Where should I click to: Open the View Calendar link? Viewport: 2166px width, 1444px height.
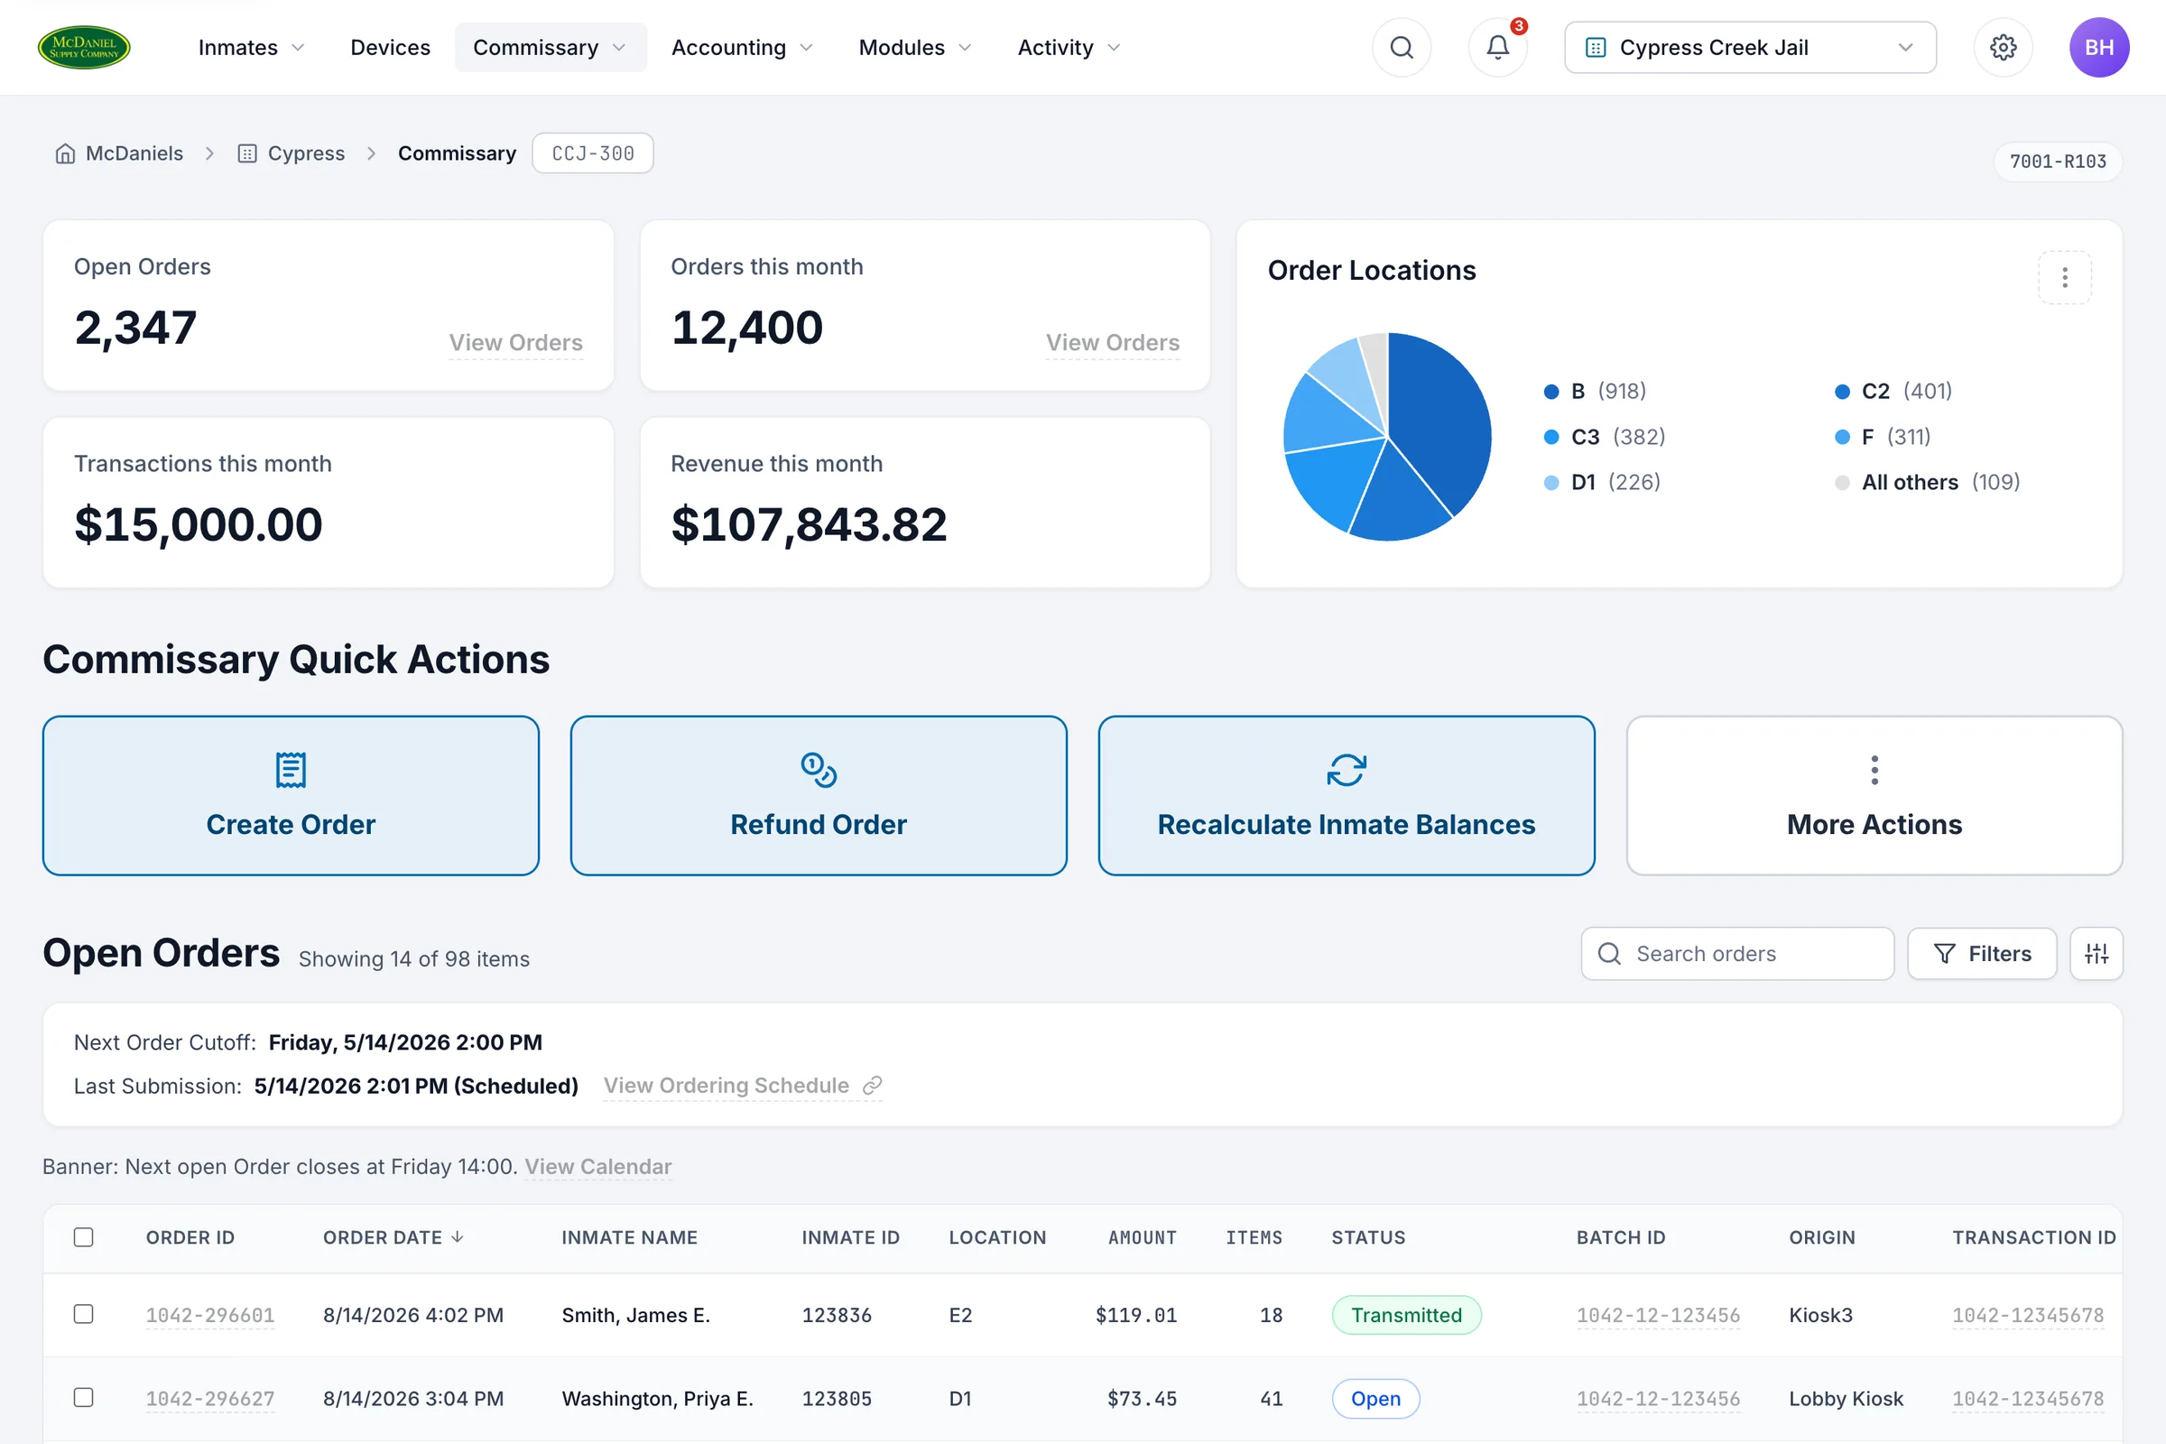click(x=598, y=1167)
